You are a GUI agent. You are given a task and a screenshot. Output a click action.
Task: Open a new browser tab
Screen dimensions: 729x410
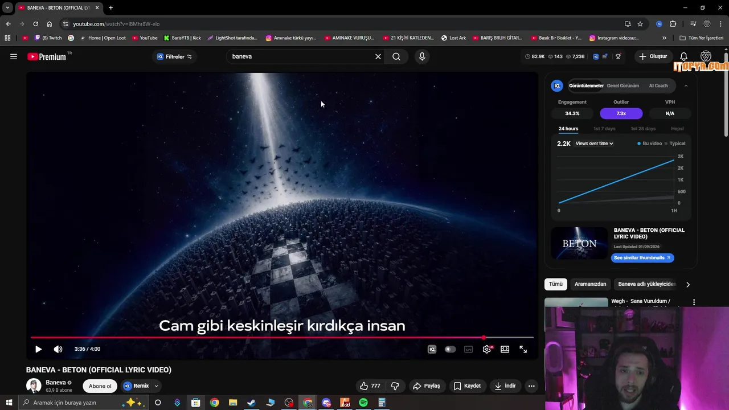[x=110, y=7]
